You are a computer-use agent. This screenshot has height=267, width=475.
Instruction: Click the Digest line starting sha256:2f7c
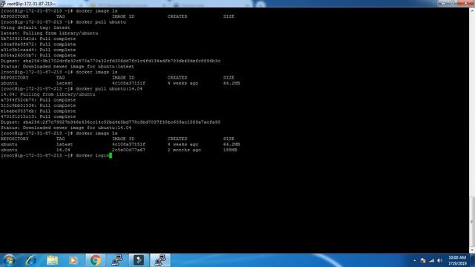click(x=111, y=122)
